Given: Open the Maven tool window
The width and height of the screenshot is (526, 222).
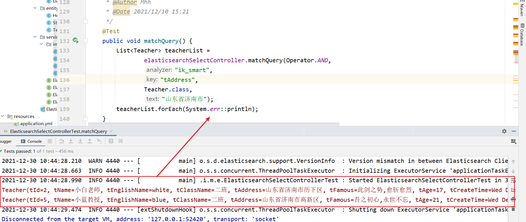Looking at the screenshot, I should click(522, 8).
